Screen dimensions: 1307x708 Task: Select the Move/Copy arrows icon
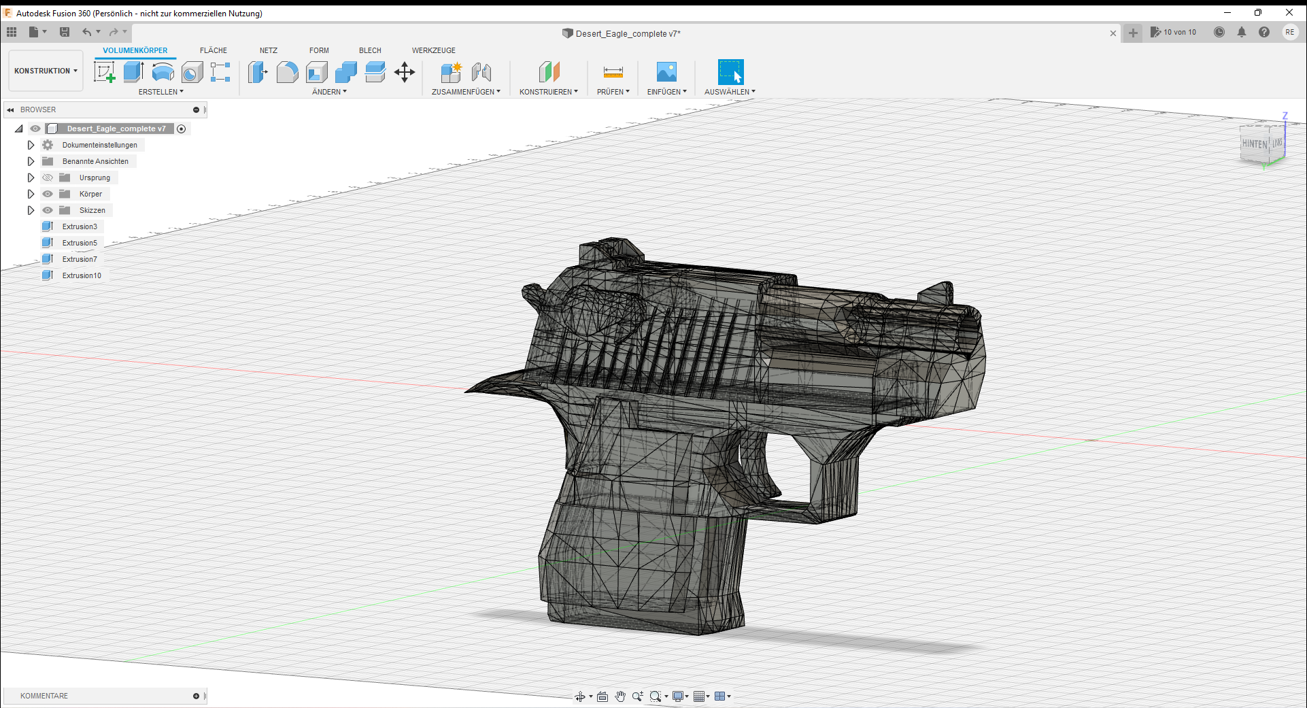405,72
